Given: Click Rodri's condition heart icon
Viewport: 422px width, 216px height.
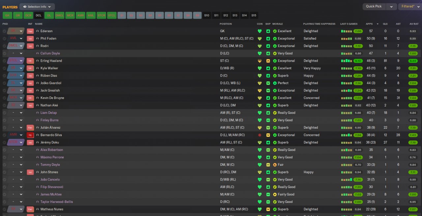Looking at the screenshot, I should 260,46.
